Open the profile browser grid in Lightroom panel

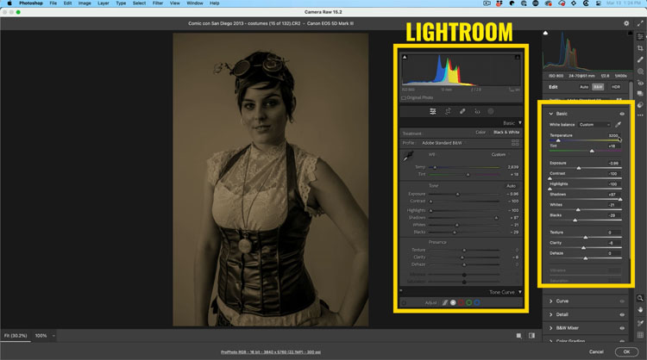[515, 143]
